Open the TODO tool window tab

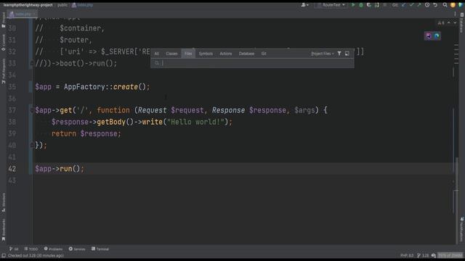(x=31, y=249)
